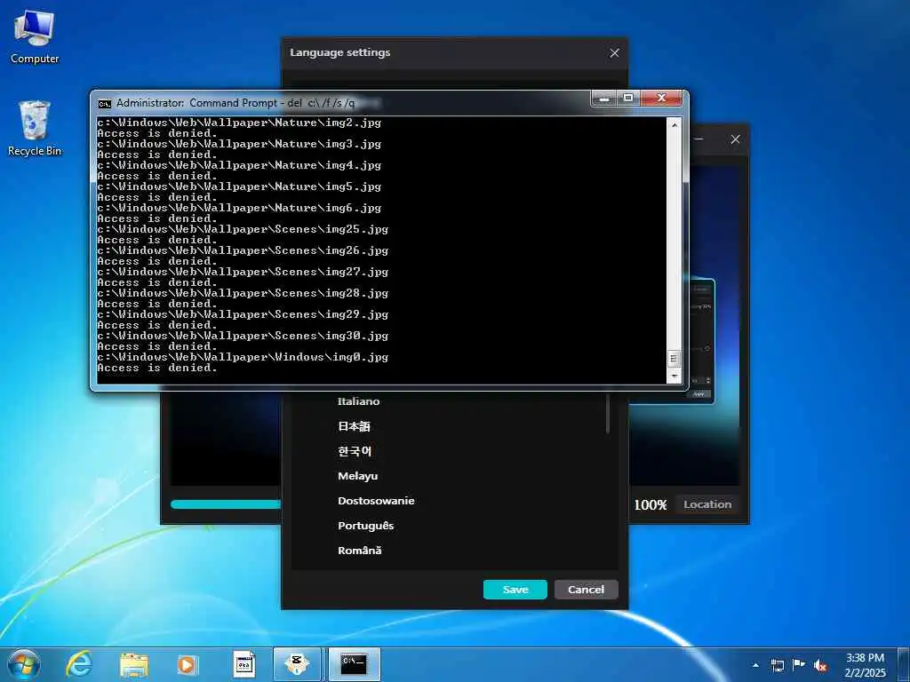
Task: Click Save in Language settings
Action: [x=515, y=590]
